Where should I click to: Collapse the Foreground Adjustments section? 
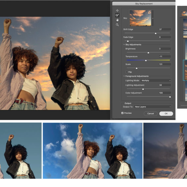124,76
